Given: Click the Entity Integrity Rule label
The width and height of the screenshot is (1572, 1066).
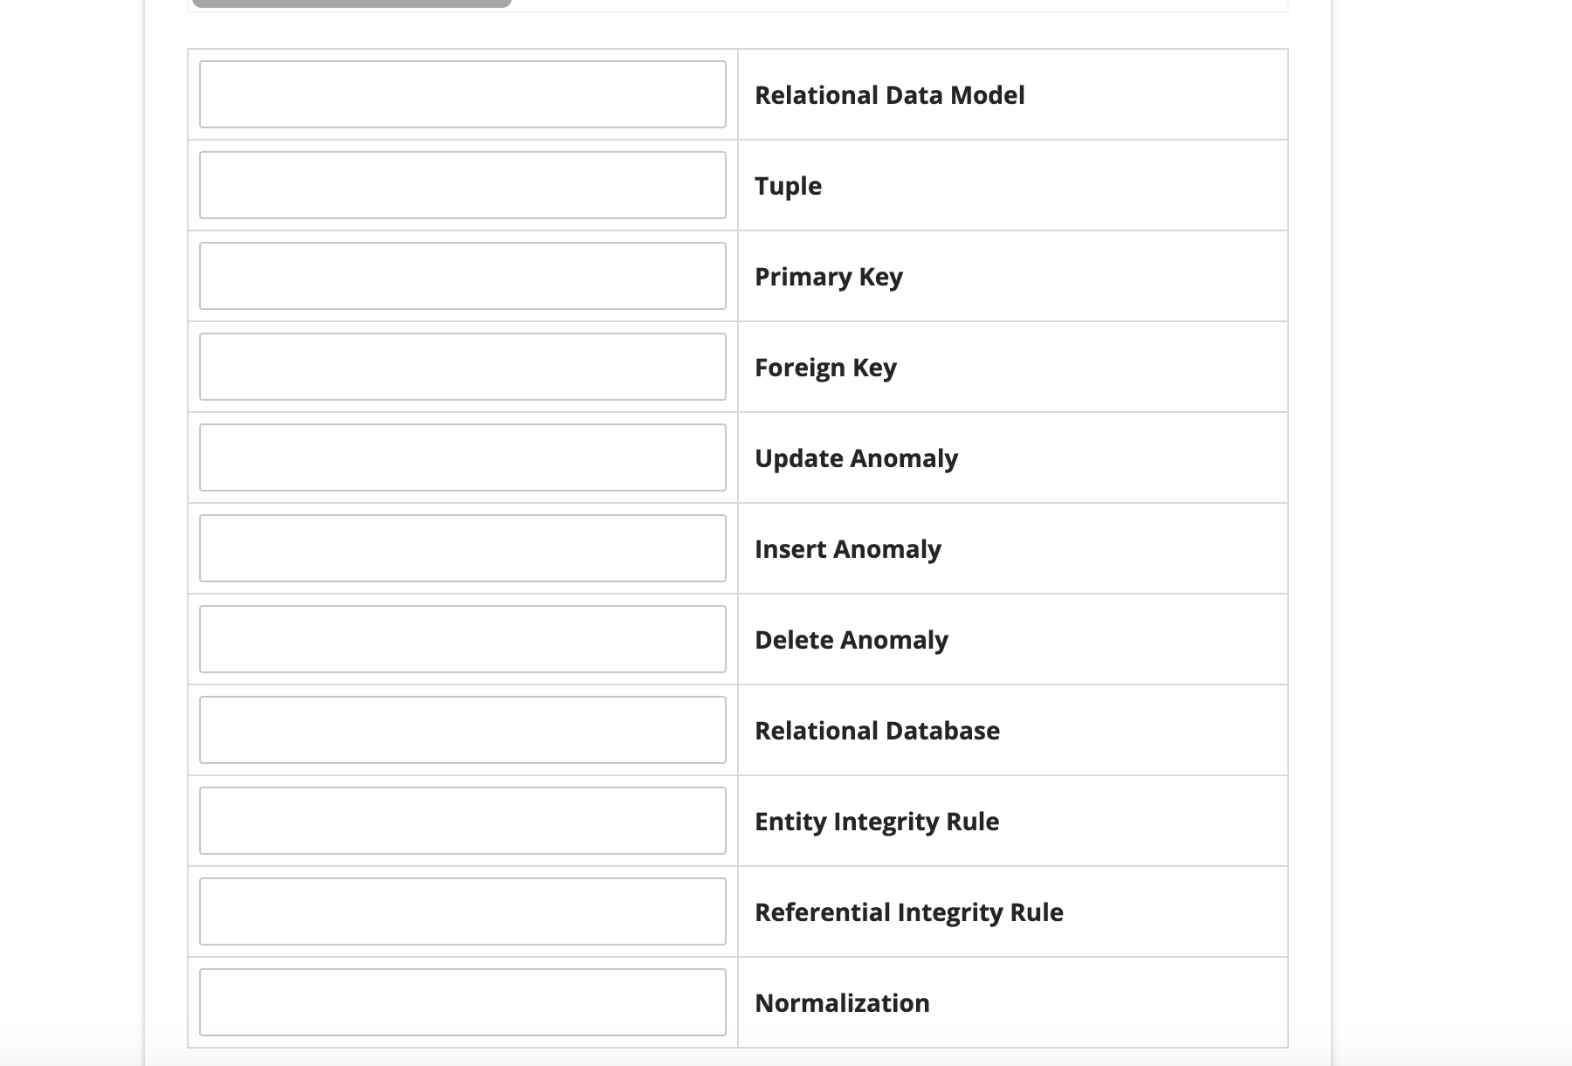Looking at the screenshot, I should pos(878,821).
